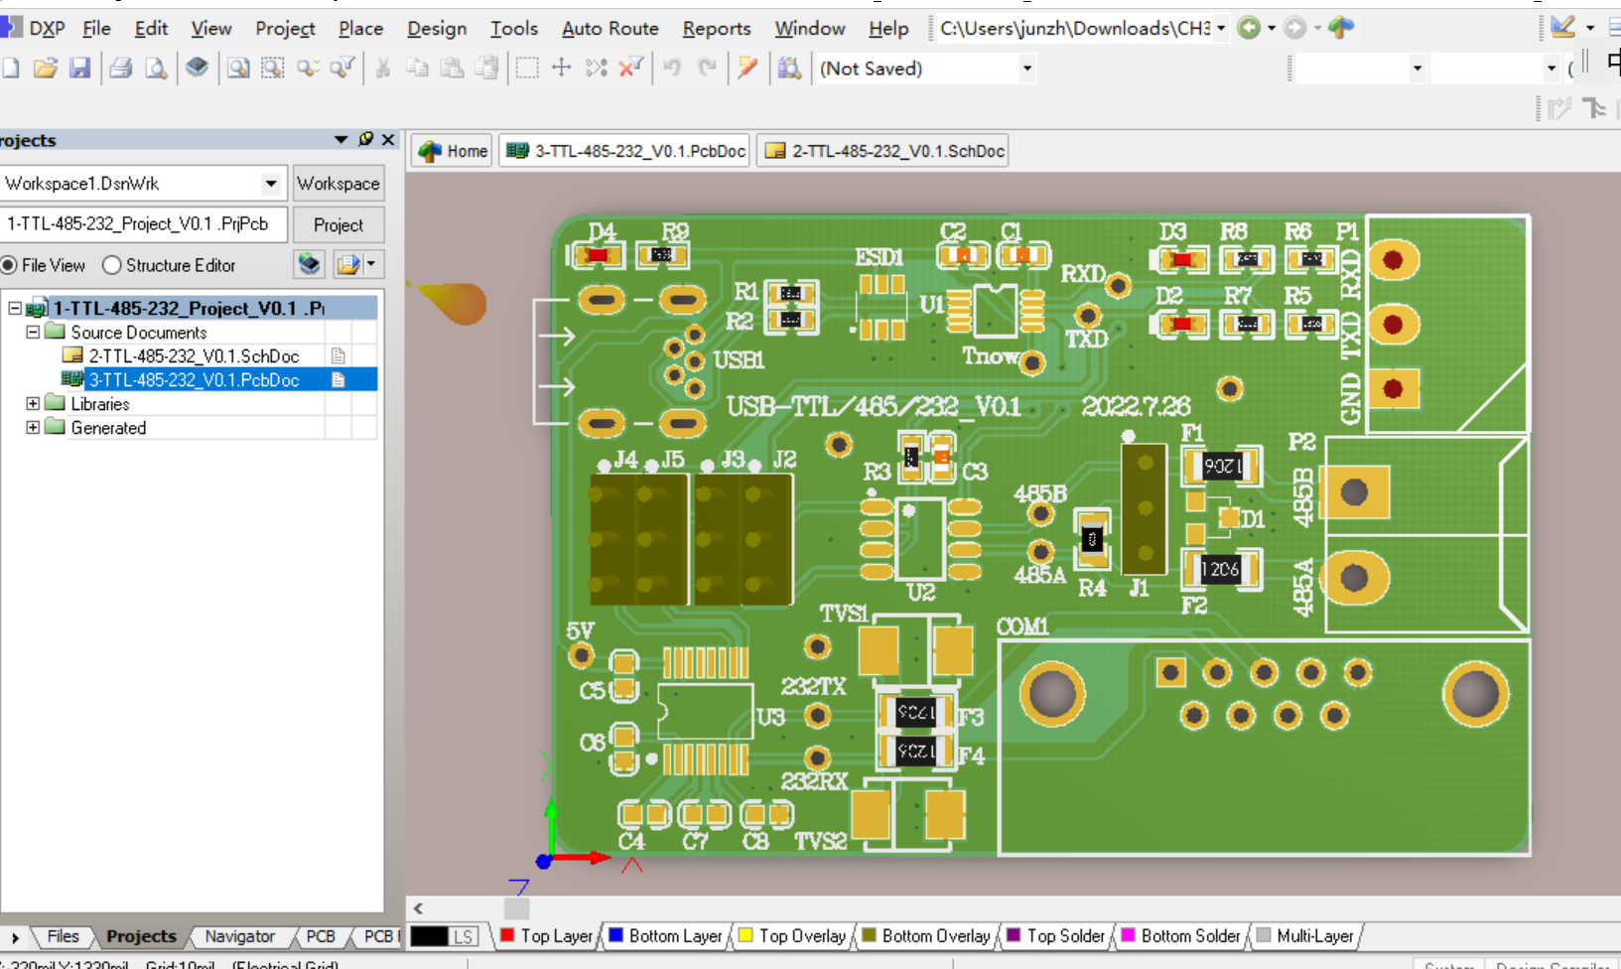This screenshot has width=1621, height=969.
Task: Click the Zoom on Filtered Objects icon
Action: point(342,68)
